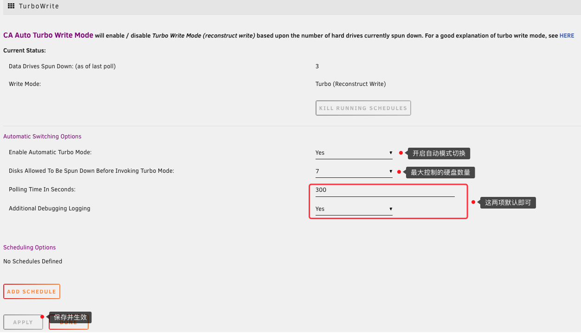Click the TurboWrite page title text
This screenshot has height=333, width=581.
pos(39,7)
